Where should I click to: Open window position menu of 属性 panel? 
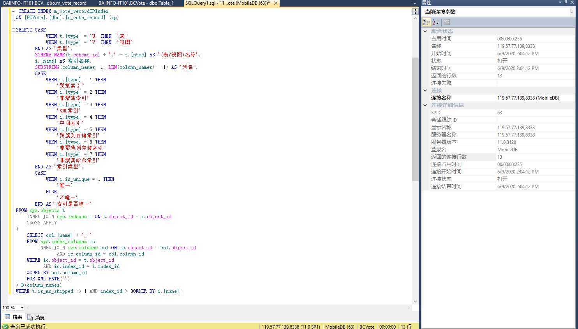560,2
